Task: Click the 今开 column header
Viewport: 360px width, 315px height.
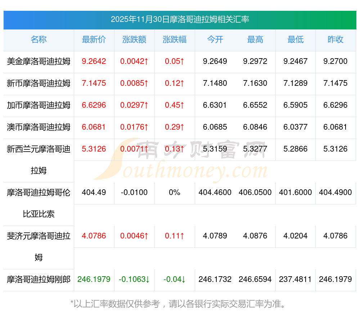Action: tap(215, 40)
